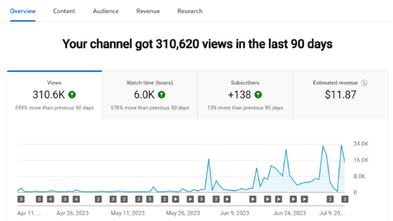393x221 pixels.
Task: Click the last '2' video marker at chart end
Action: [345, 199]
